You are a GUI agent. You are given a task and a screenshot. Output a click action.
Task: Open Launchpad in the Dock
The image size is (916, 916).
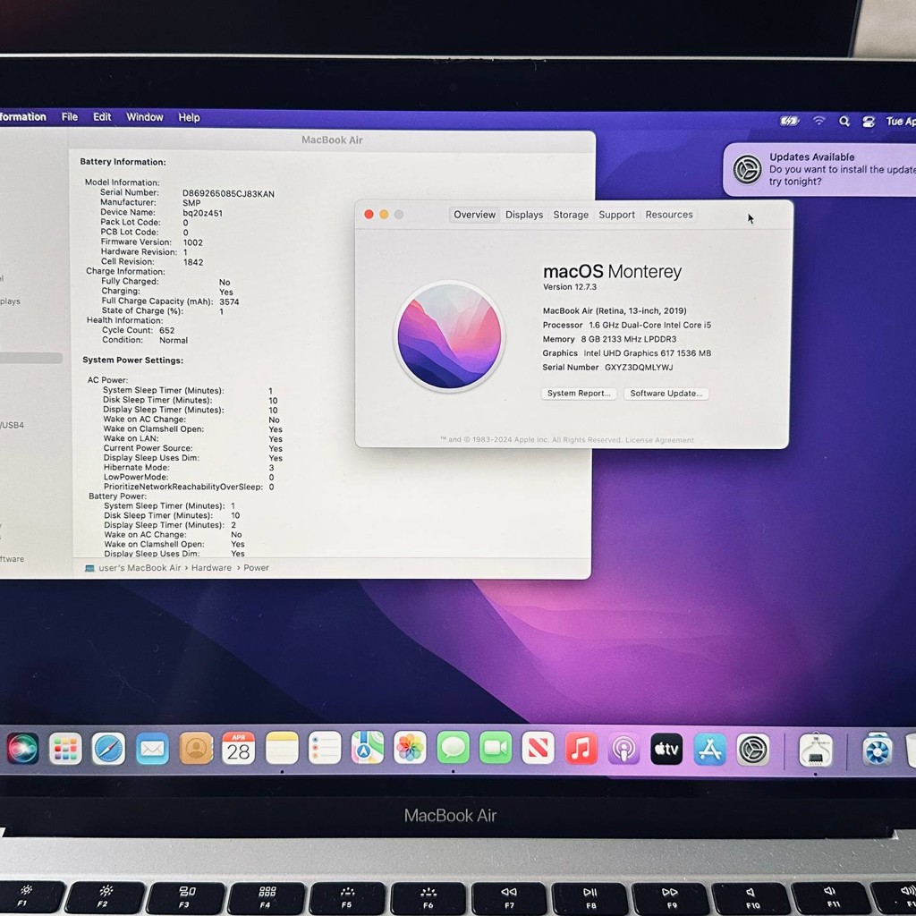click(x=65, y=749)
